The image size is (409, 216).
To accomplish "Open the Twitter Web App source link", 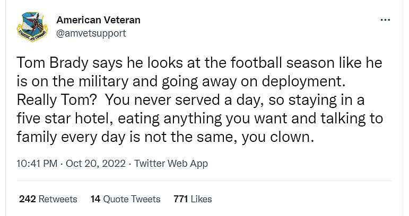I will [171, 164].
